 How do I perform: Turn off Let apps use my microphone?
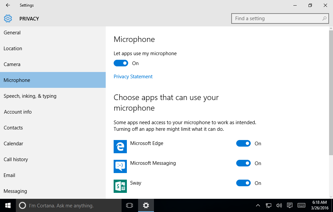pyautogui.click(x=121, y=63)
